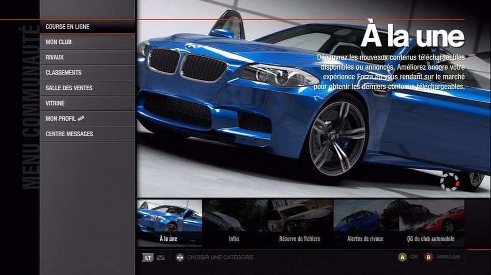
Task: Click the large blue BMW featured image
Action: 314,99
